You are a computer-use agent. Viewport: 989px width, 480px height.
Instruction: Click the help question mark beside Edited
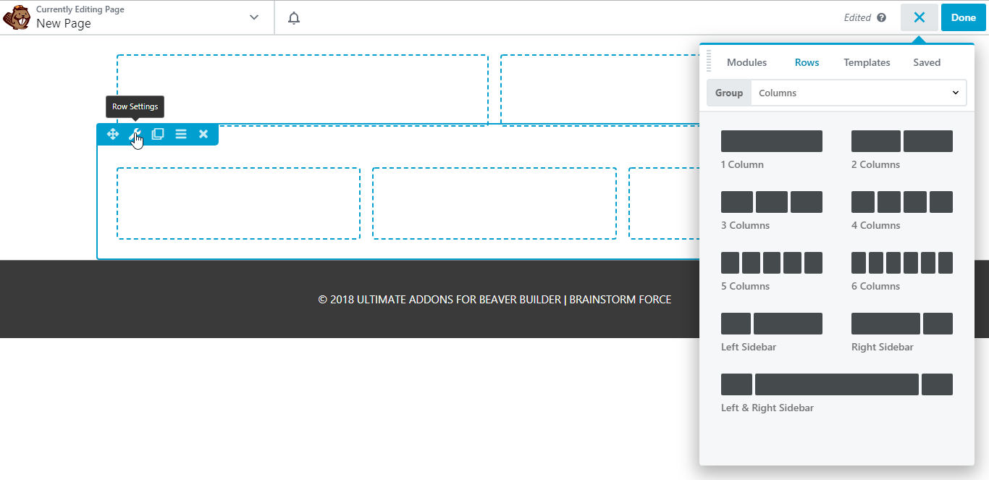click(881, 18)
